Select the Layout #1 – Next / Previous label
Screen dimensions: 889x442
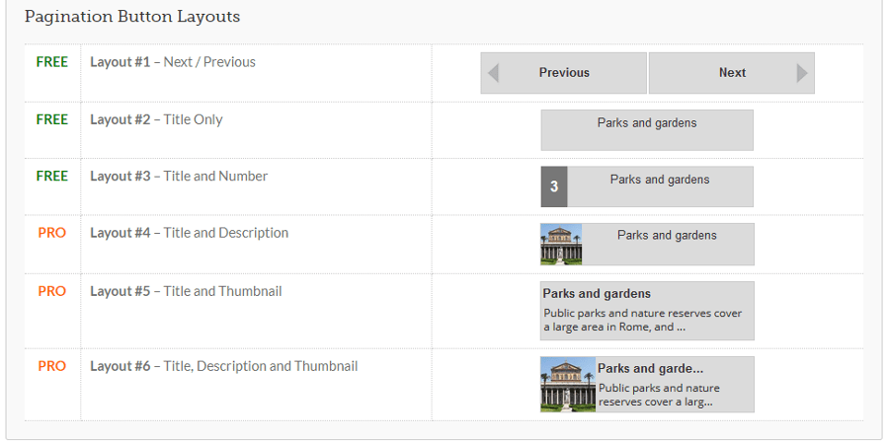pos(173,62)
